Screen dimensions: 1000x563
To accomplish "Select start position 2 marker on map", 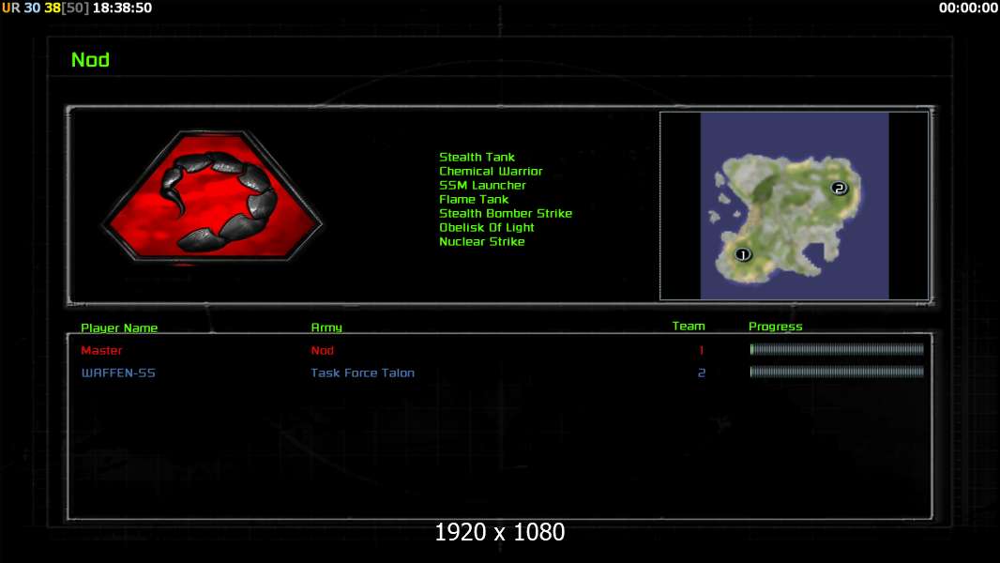I will (x=839, y=188).
